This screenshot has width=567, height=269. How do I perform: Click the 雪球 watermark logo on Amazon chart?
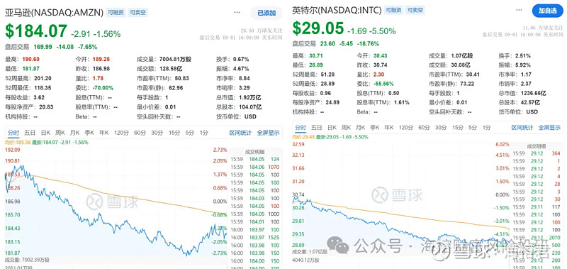pyautogui.click(x=112, y=202)
